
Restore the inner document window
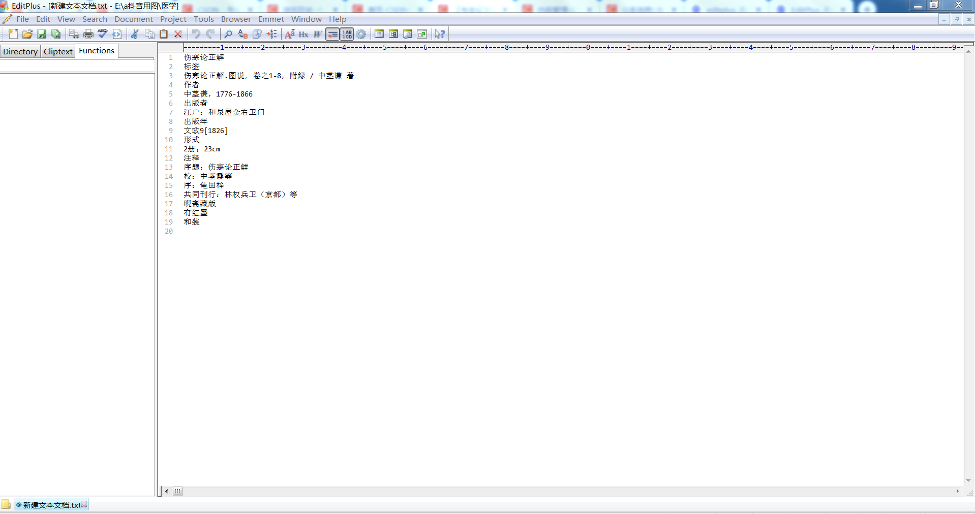[956, 19]
